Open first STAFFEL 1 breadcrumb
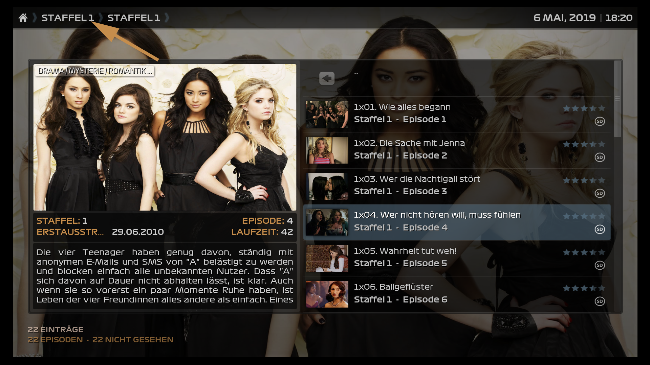The image size is (650, 365). [68, 18]
